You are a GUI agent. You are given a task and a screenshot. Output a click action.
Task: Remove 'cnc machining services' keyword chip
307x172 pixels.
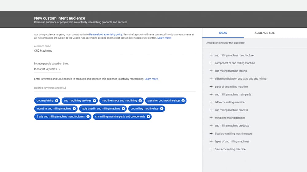tap(94, 100)
